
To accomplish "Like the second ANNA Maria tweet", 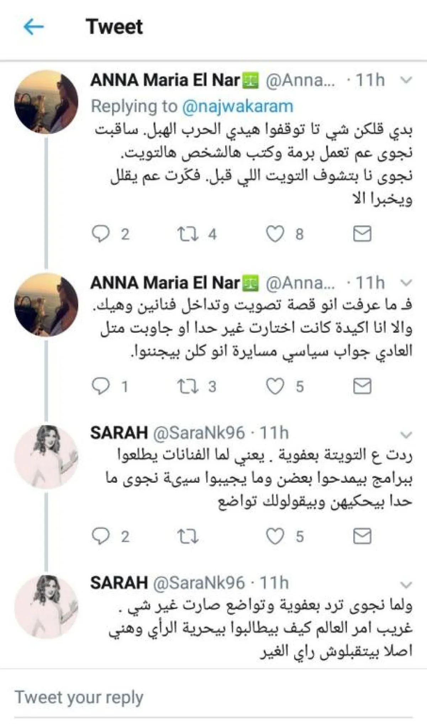I will point(275,387).
